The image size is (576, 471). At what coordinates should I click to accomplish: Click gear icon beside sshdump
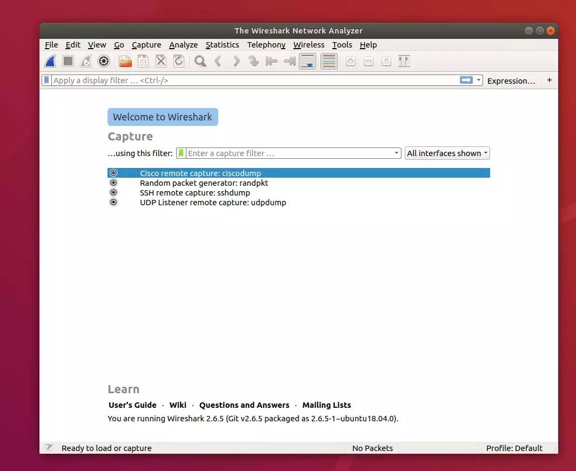[113, 192]
